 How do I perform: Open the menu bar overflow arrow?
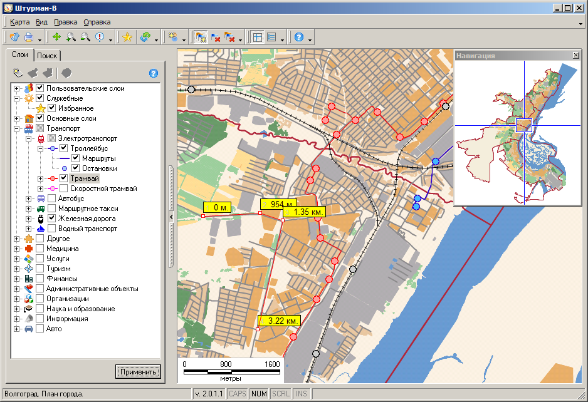(581, 24)
